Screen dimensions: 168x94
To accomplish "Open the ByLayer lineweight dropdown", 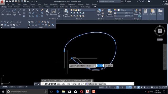I will (x=132, y=13).
